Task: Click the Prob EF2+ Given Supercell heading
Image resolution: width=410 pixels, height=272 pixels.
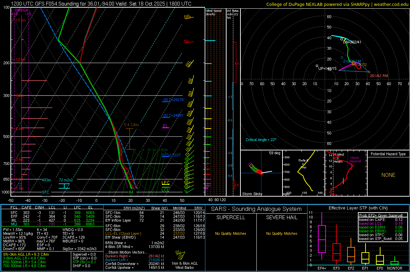Action: (x=381, y=215)
